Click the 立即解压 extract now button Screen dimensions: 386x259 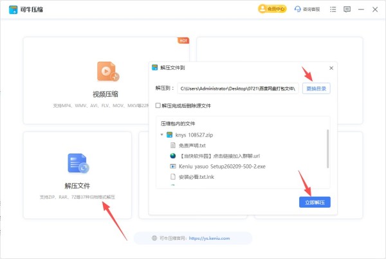(315, 203)
